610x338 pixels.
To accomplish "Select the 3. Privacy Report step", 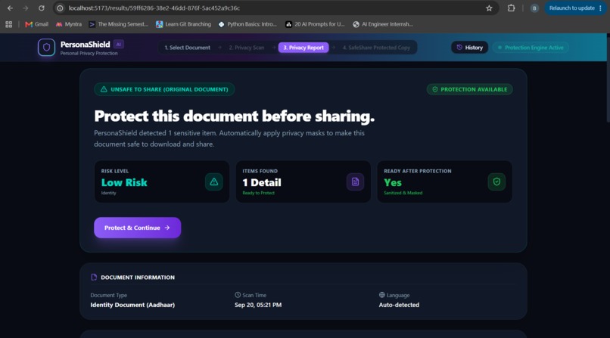I will pyautogui.click(x=303, y=48).
